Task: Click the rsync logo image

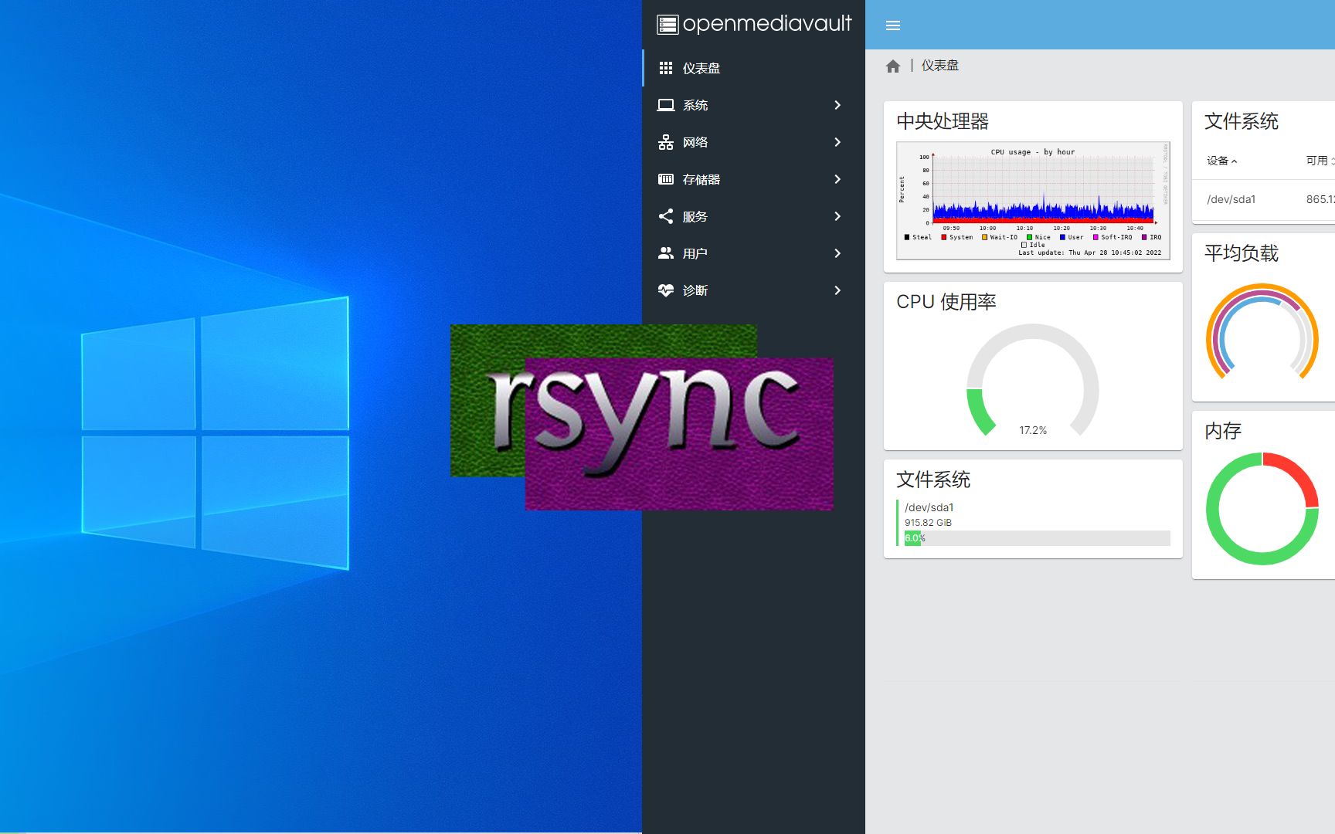Action: [x=642, y=417]
